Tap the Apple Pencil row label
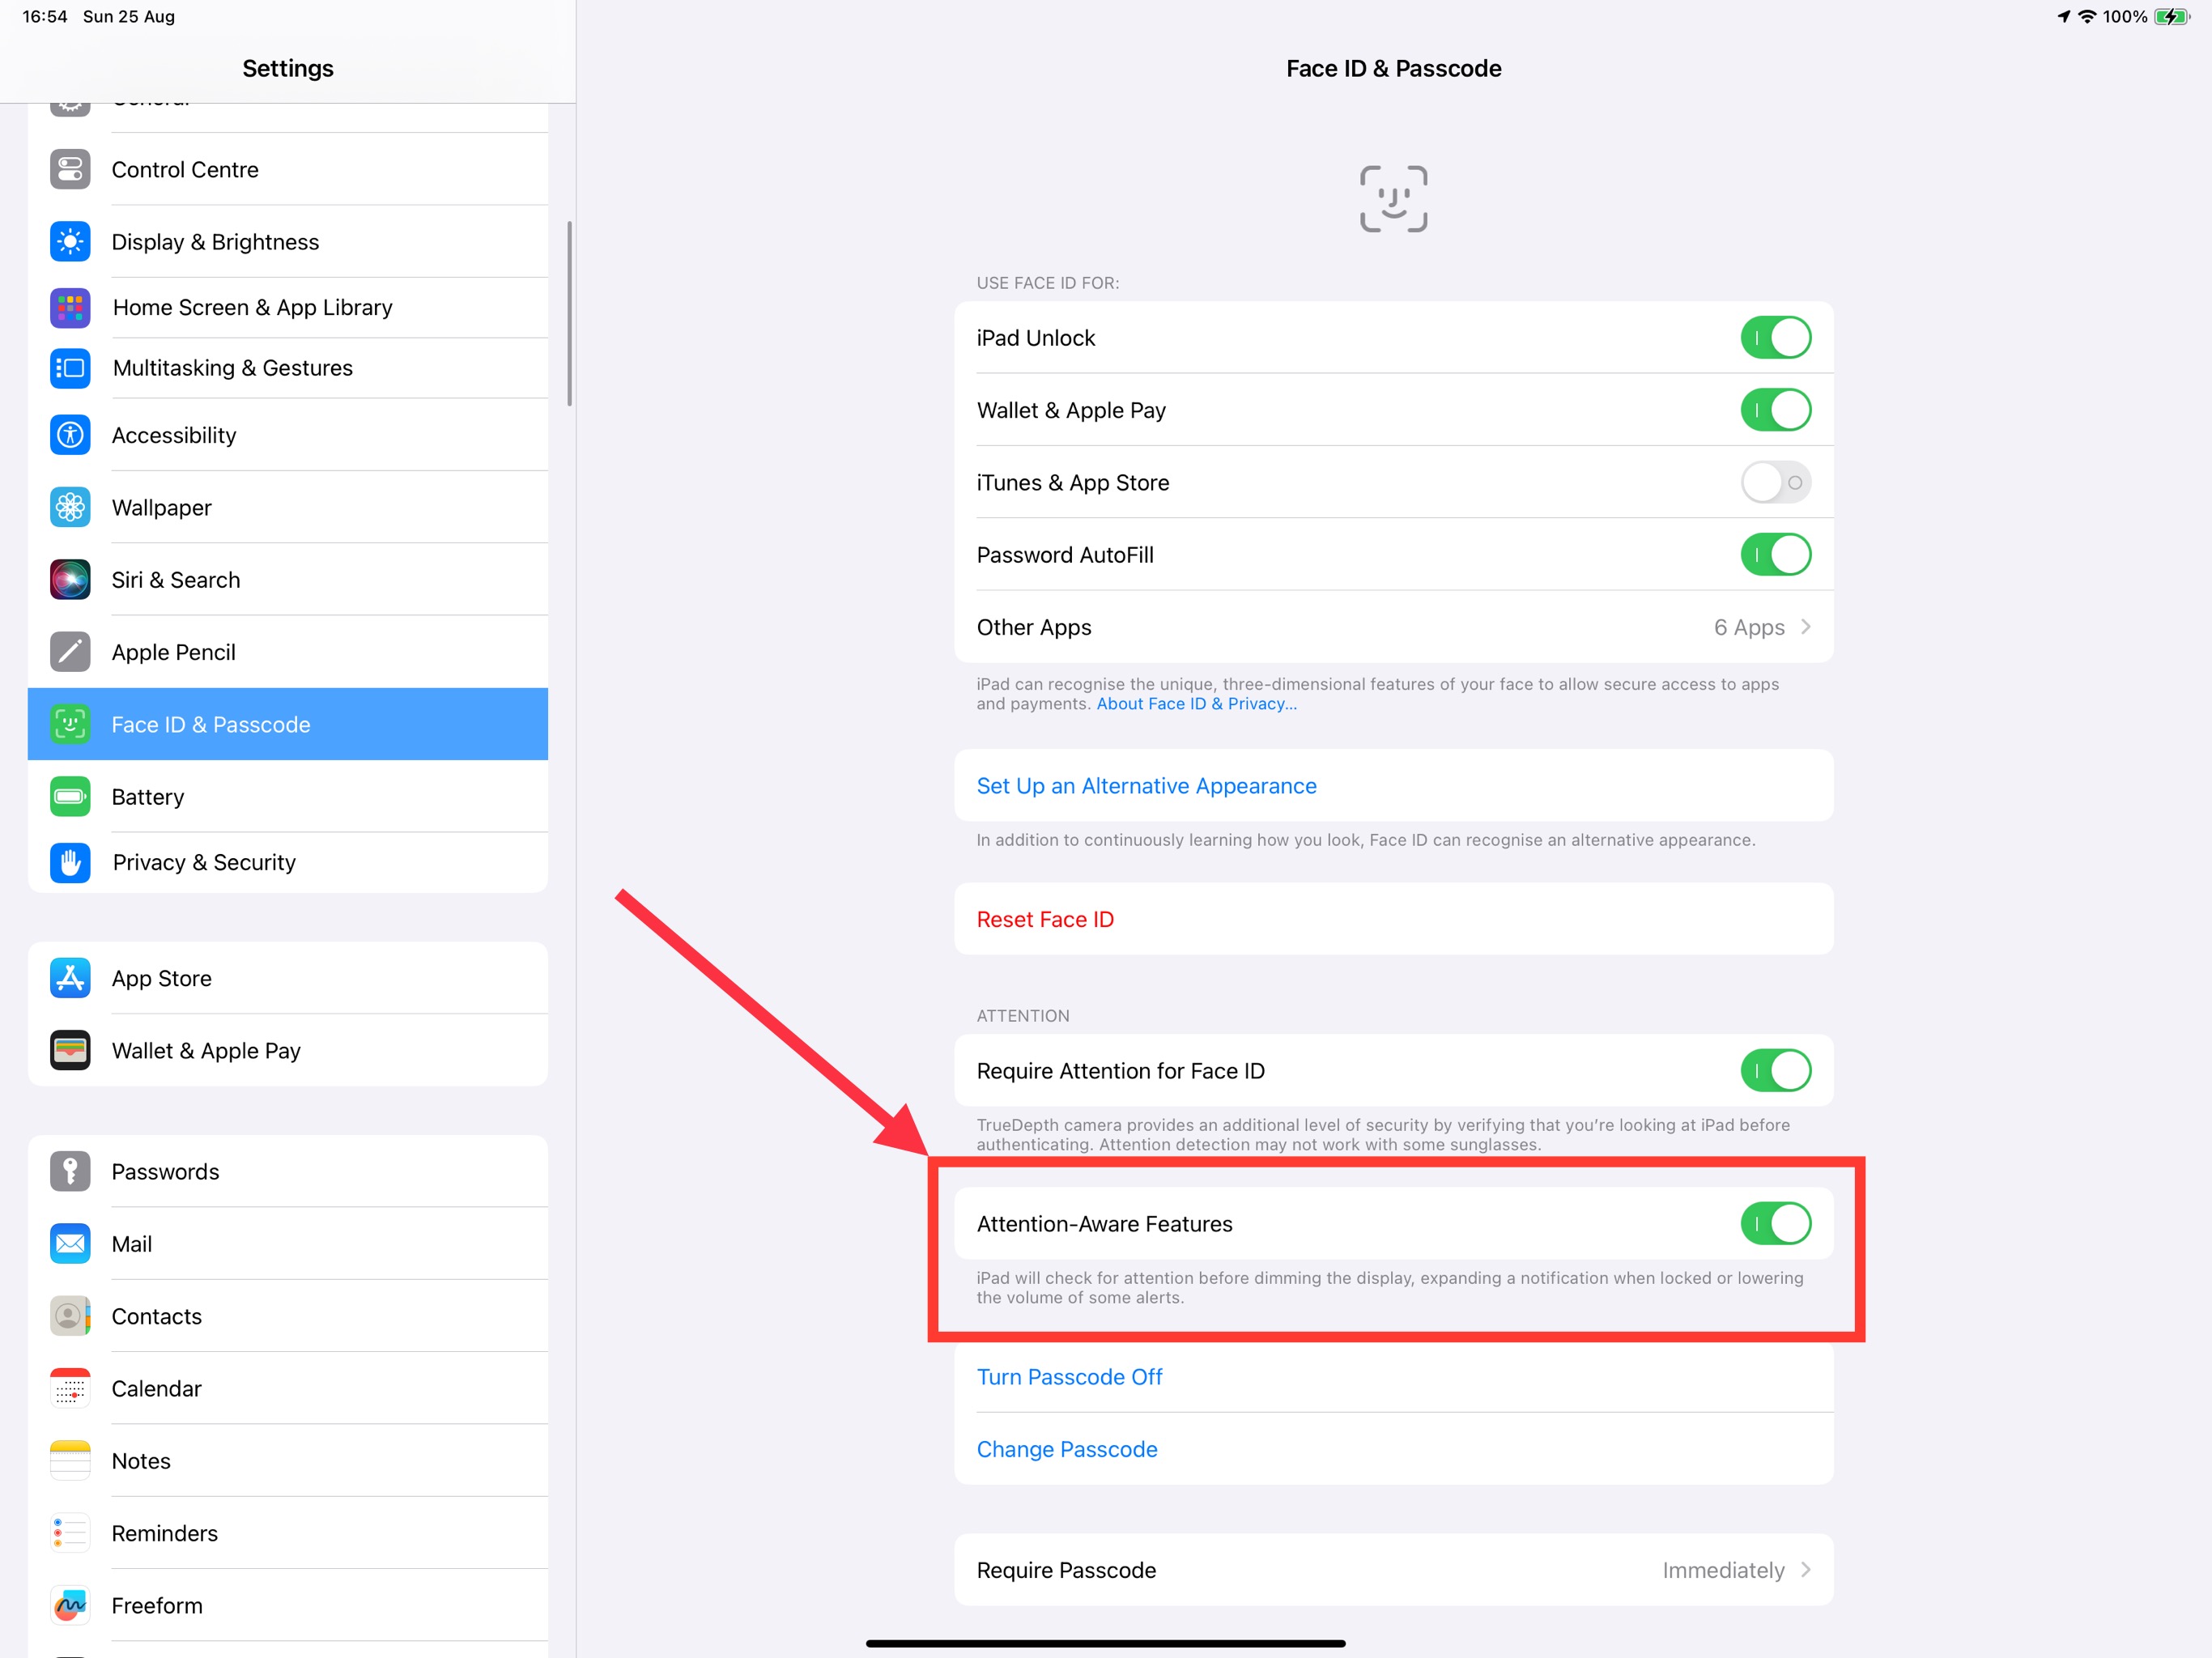Image resolution: width=2212 pixels, height=1658 pixels. [173, 652]
